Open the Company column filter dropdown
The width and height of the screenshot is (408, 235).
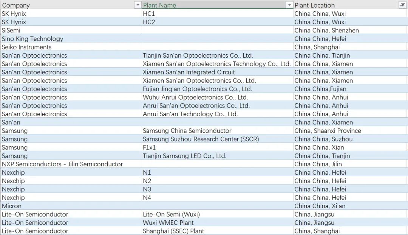[x=138, y=5]
